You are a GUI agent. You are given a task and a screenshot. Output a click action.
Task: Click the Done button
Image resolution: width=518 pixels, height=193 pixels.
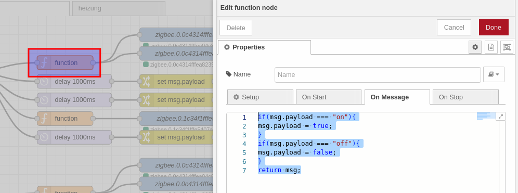pyautogui.click(x=494, y=28)
